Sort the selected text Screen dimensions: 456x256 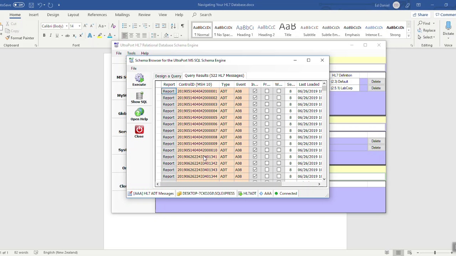[173, 26]
